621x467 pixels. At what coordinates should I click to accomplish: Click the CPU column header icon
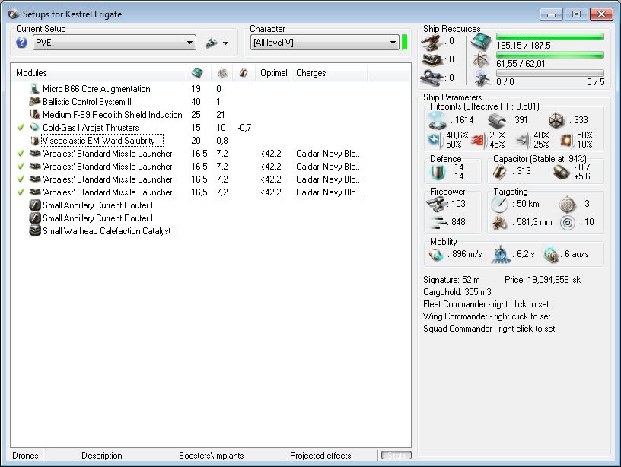click(x=197, y=73)
